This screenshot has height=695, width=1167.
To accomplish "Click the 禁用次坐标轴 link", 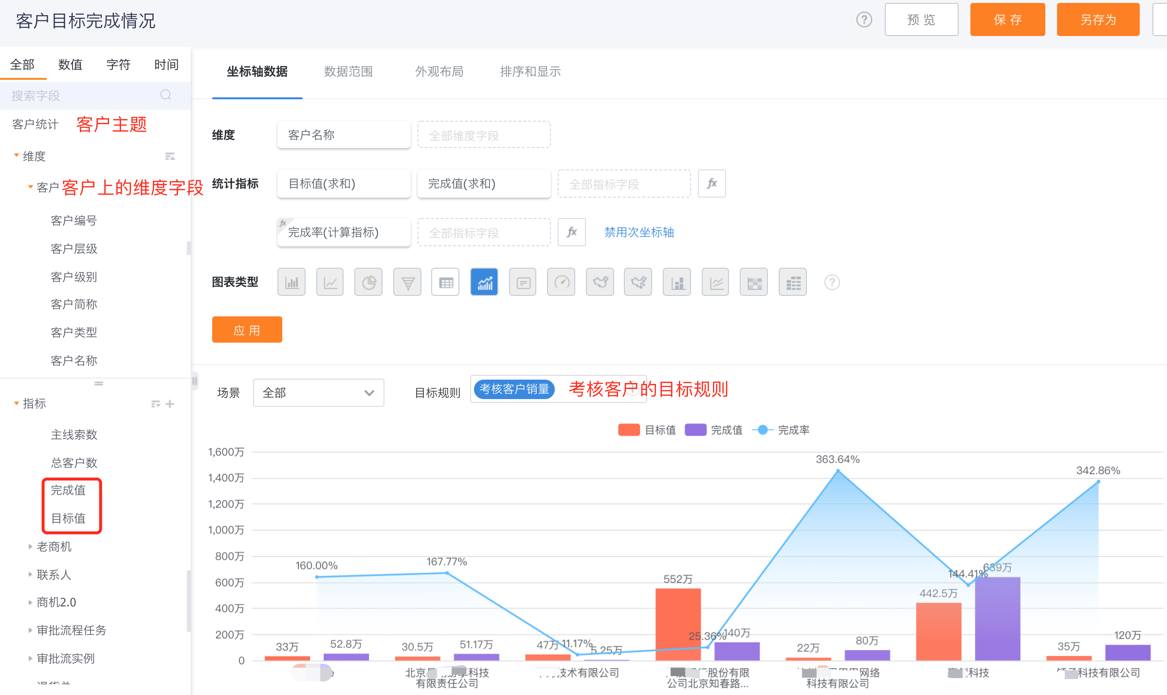I will (x=638, y=232).
